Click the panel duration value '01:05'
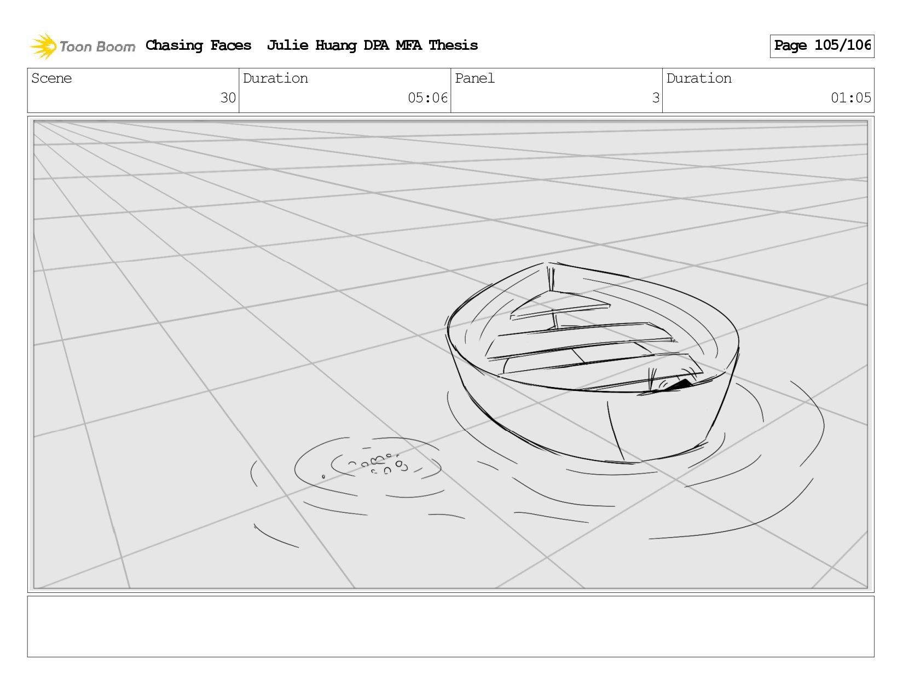 [x=850, y=98]
